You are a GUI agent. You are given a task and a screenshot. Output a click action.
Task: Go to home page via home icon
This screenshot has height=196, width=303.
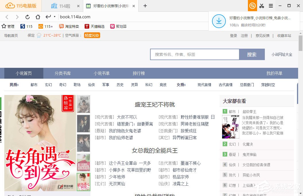tap(38, 17)
